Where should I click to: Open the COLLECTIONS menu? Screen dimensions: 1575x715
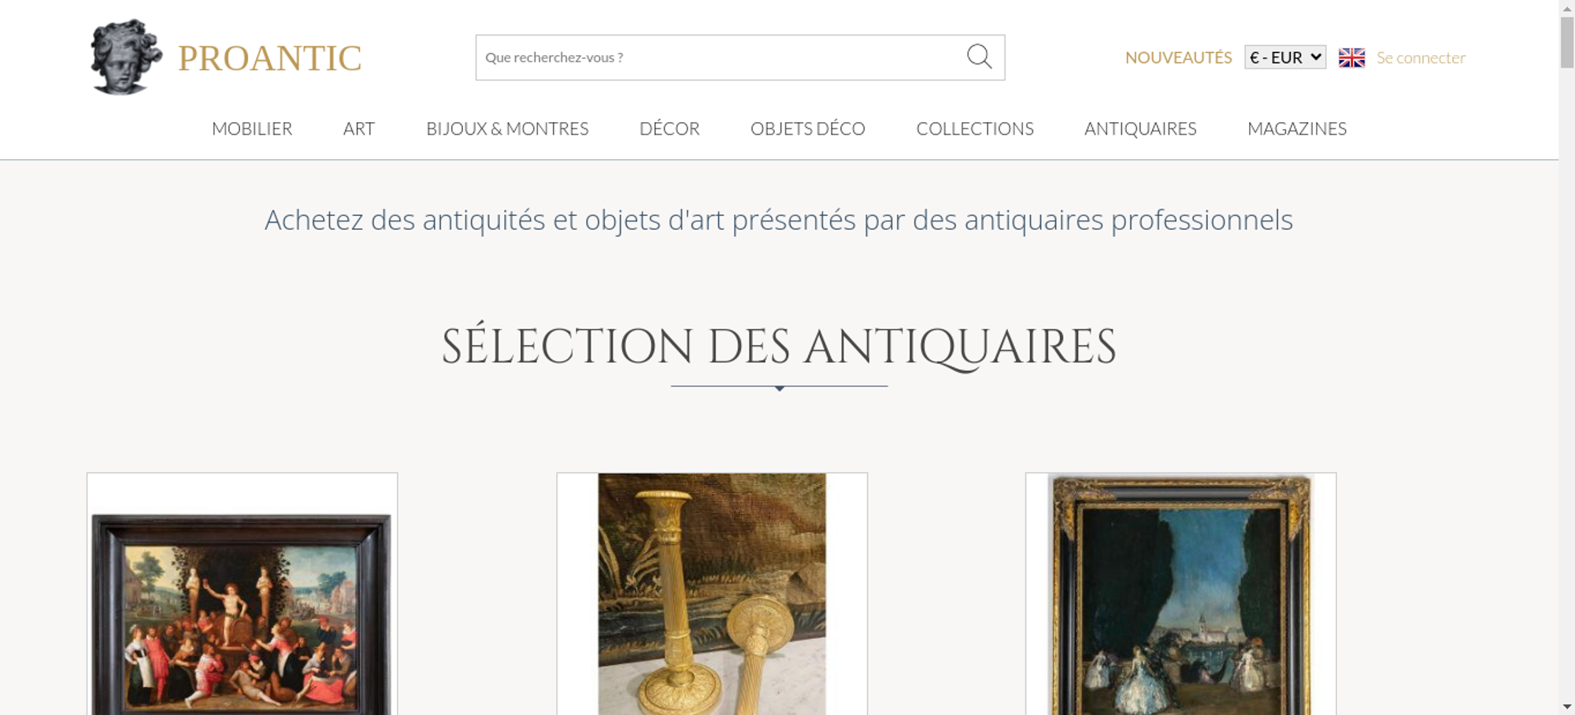click(x=975, y=128)
